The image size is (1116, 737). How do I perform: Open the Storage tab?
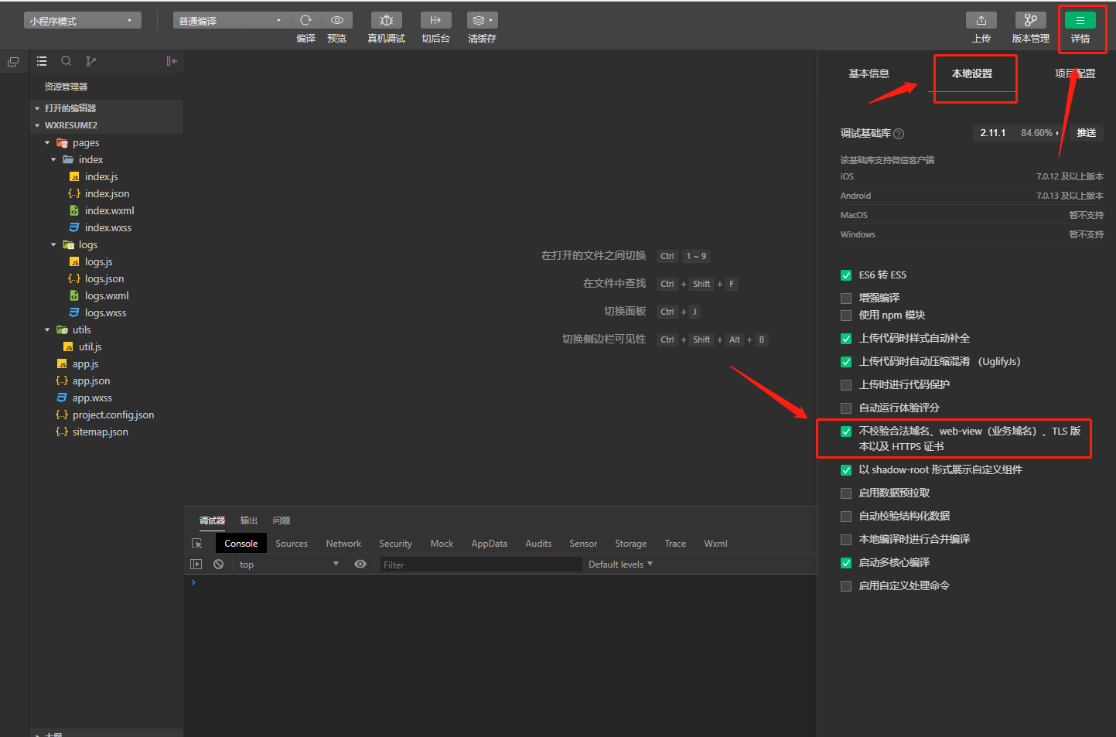pyautogui.click(x=630, y=544)
